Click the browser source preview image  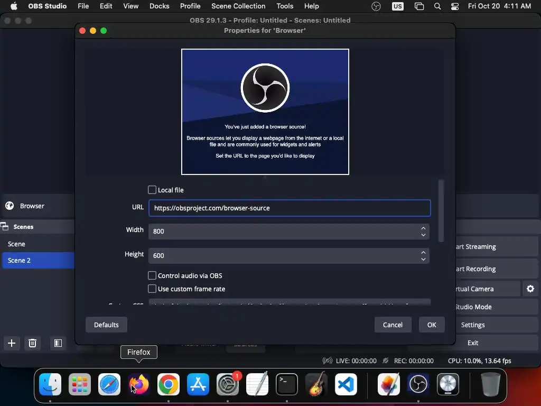point(265,112)
